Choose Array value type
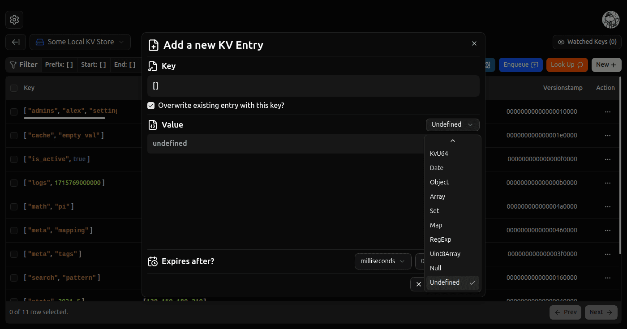Image resolution: width=627 pixels, height=329 pixels. pyautogui.click(x=452, y=197)
